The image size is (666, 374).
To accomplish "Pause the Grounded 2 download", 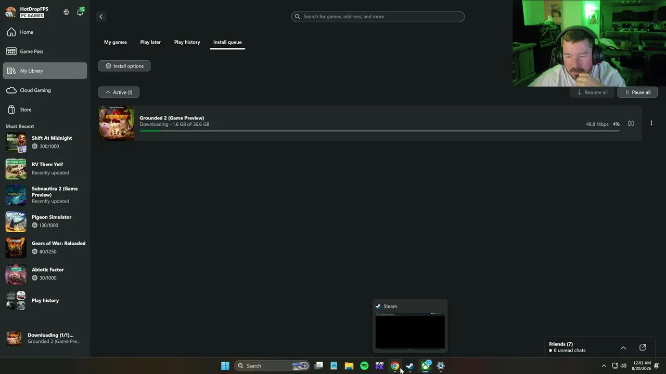I will 631,124.
